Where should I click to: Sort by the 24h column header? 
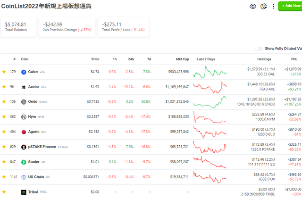[x=131, y=59]
